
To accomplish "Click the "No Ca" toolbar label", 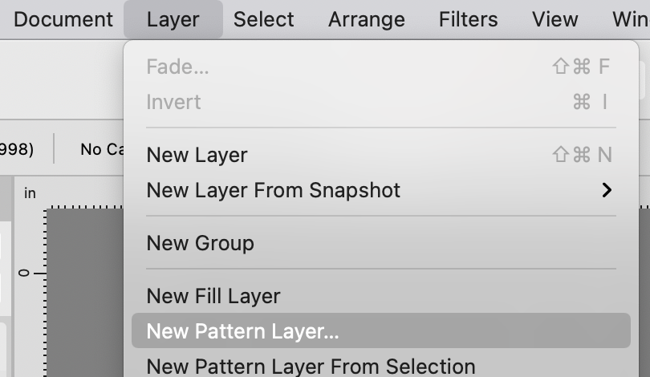I will tap(101, 149).
